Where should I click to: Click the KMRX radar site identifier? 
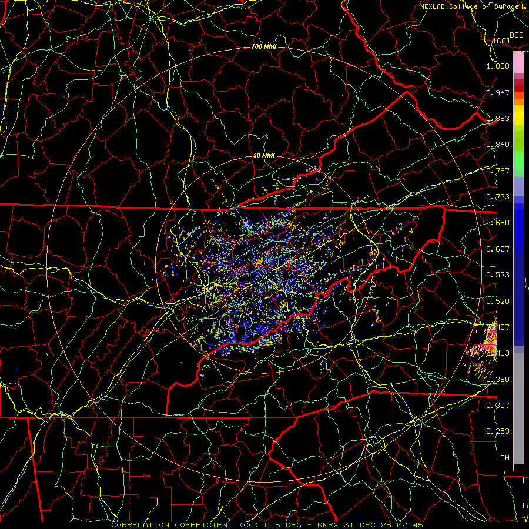pyautogui.click(x=329, y=525)
